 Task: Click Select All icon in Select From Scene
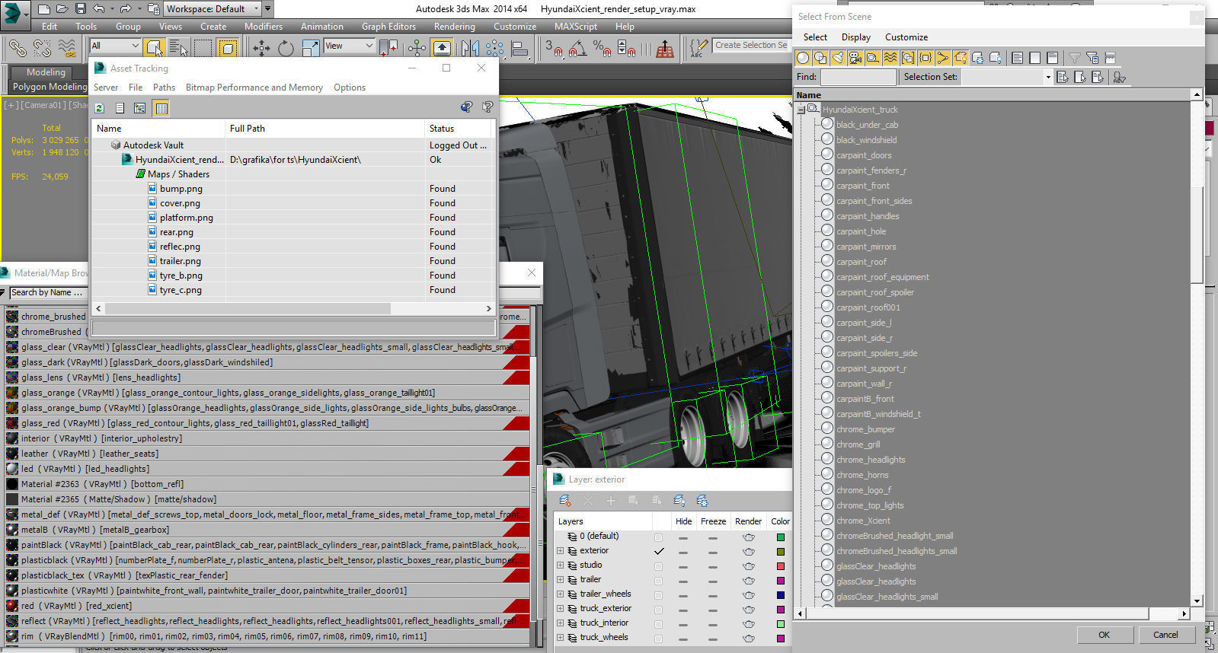point(1017,58)
